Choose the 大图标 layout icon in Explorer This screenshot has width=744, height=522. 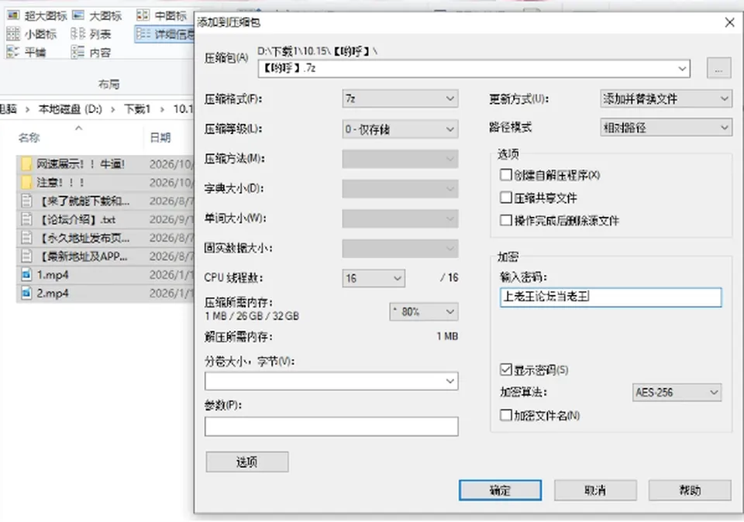pos(78,15)
